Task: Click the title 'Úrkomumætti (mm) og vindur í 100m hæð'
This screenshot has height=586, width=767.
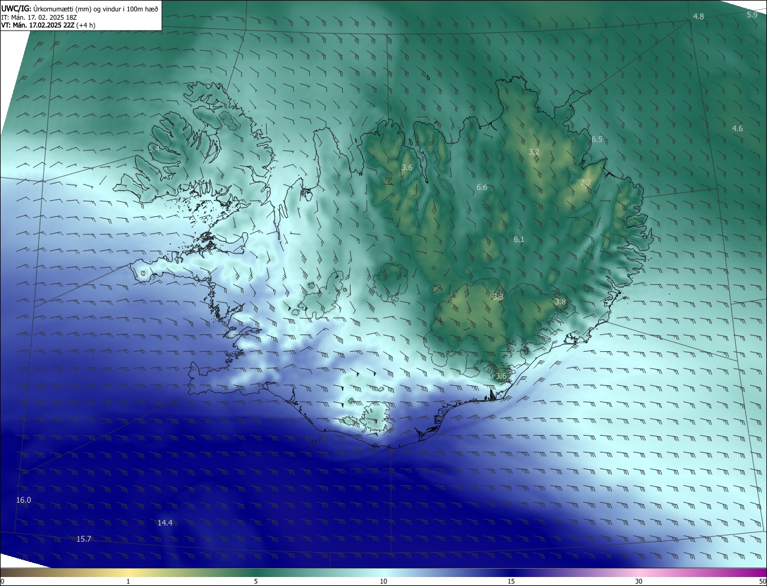Action: [x=95, y=8]
